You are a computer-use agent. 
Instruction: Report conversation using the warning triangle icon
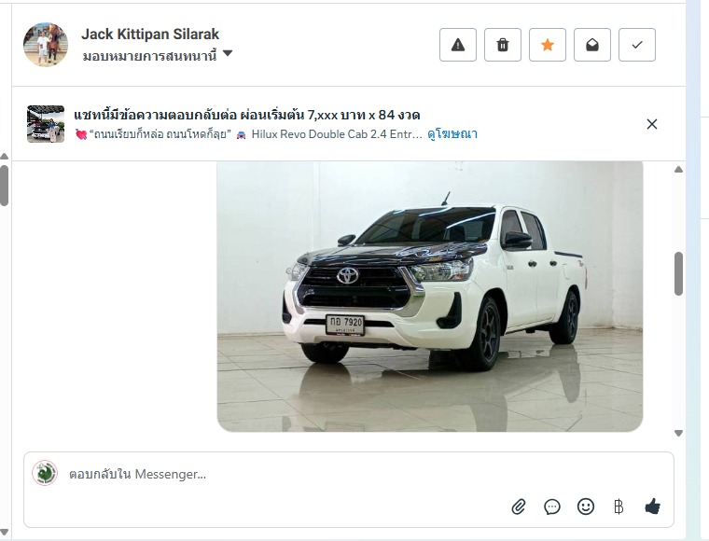(458, 45)
